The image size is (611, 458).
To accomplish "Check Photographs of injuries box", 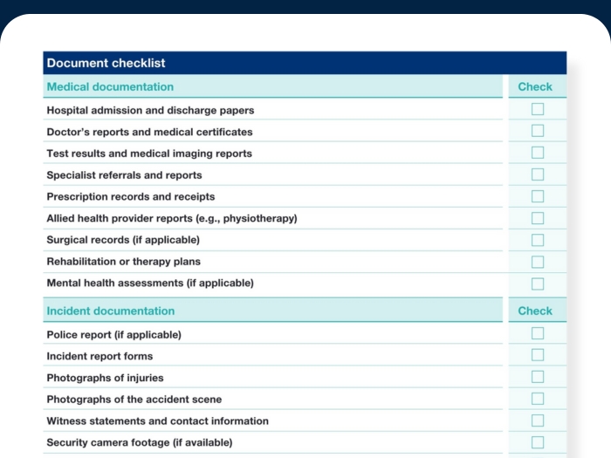I will 538,378.
